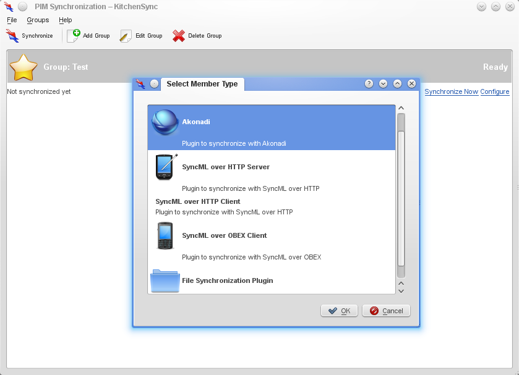Click the scrollbar thumb in member type list
The width and height of the screenshot is (519, 375).
click(401, 198)
